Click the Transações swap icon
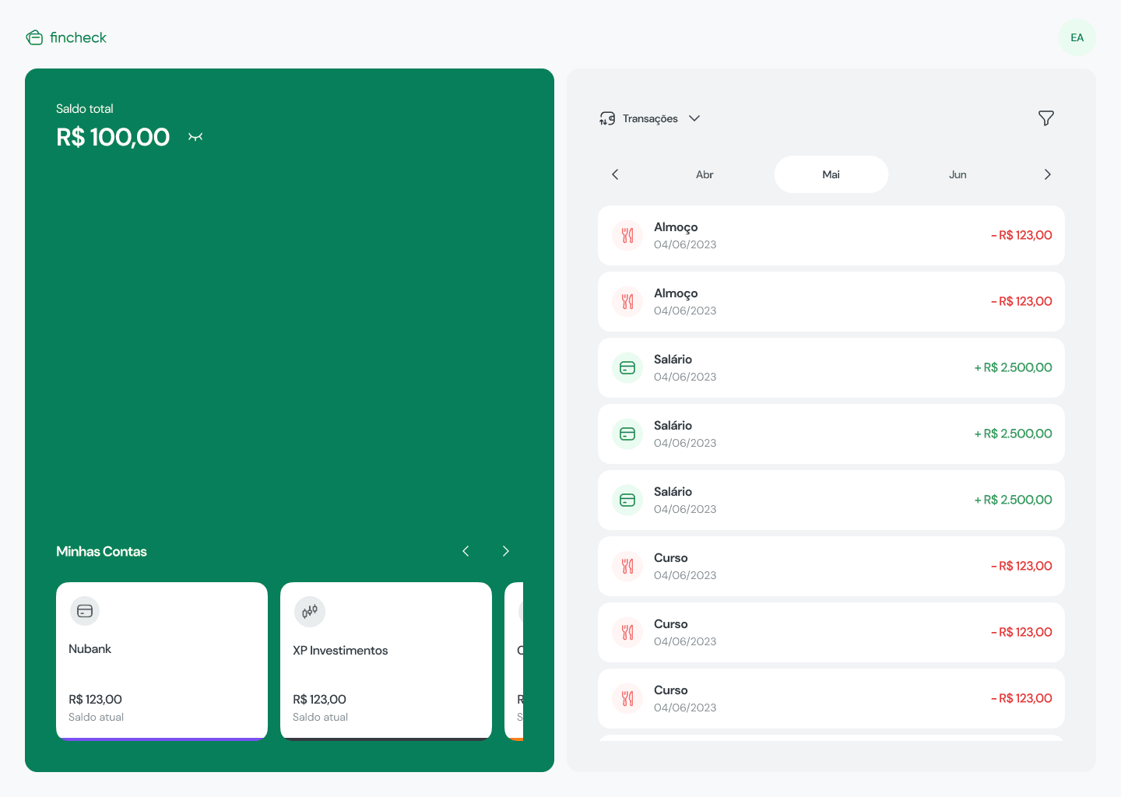The height and width of the screenshot is (797, 1121). coord(607,118)
